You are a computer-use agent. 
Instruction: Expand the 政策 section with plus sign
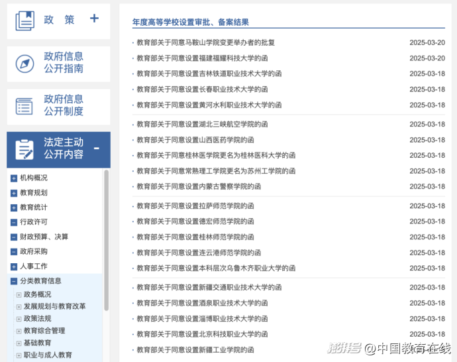tap(94, 19)
